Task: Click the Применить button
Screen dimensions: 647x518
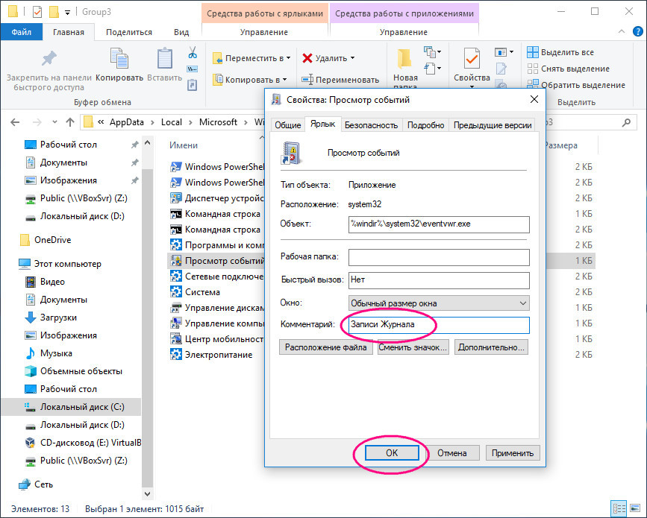Action: click(x=513, y=453)
